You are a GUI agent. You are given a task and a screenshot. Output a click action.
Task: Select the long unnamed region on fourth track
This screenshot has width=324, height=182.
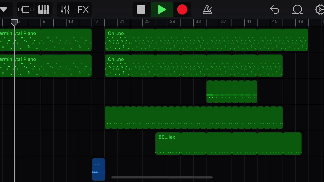[194, 118]
